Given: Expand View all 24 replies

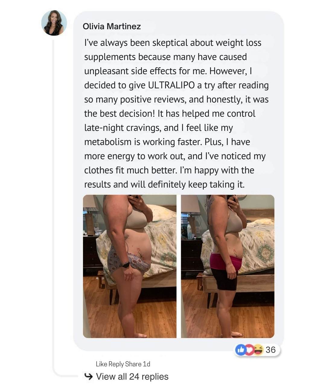Looking at the screenshot, I should (x=132, y=376).
